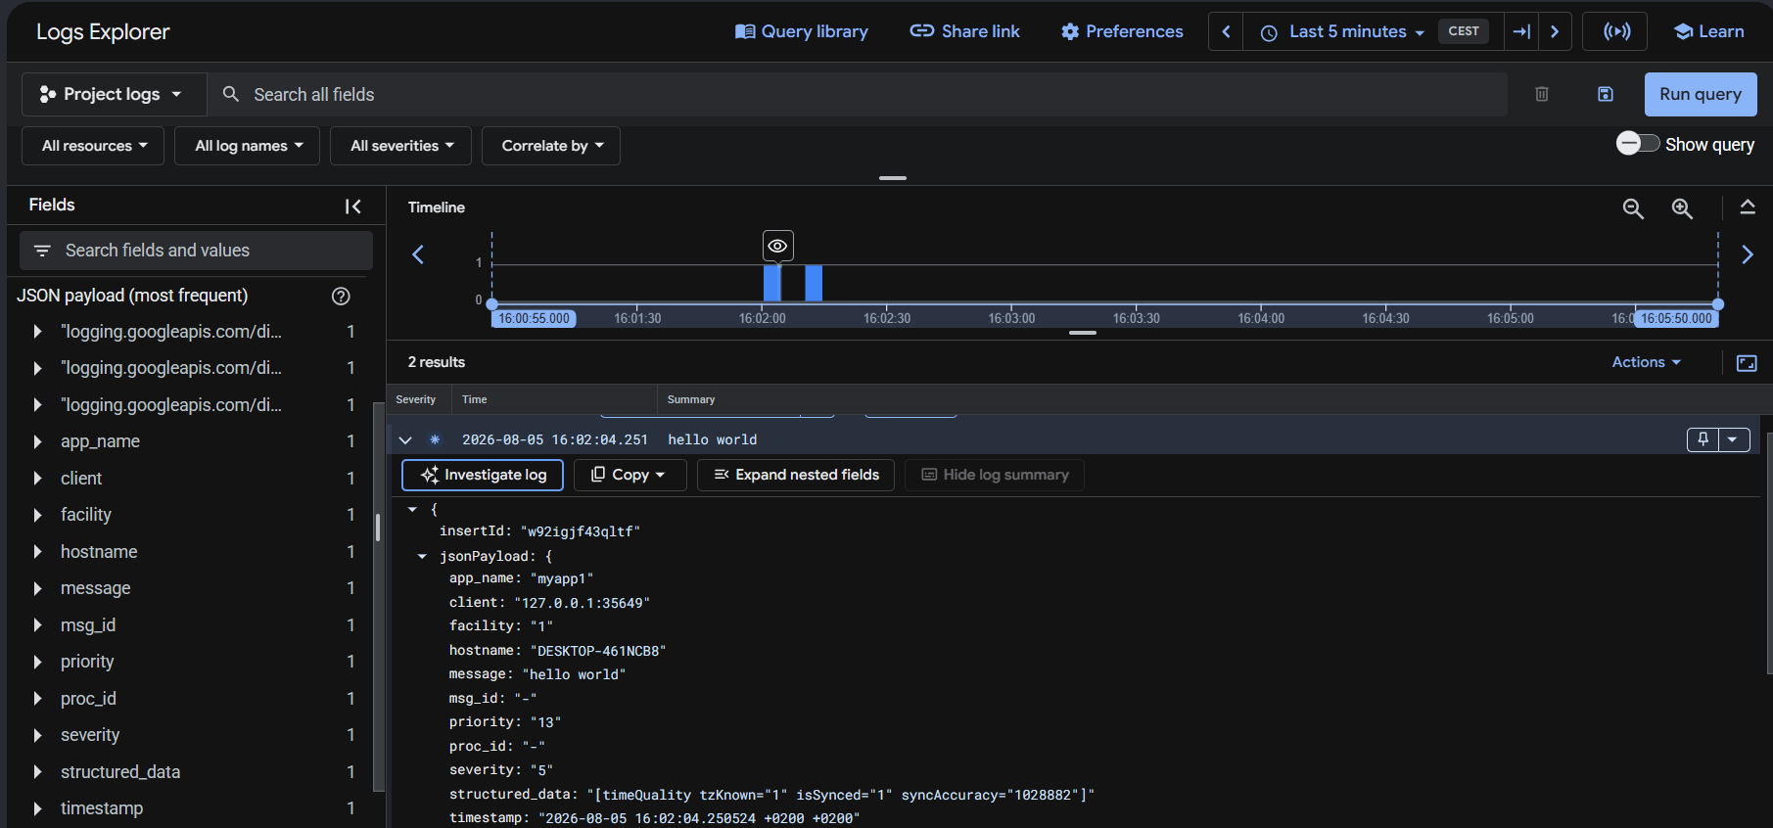The height and width of the screenshot is (828, 1773).
Task: Expand the severity field
Action: (38, 735)
